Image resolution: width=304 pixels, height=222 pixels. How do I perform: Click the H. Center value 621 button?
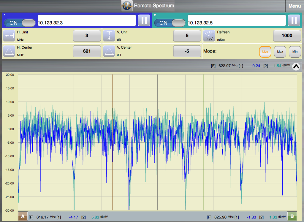coord(87,51)
